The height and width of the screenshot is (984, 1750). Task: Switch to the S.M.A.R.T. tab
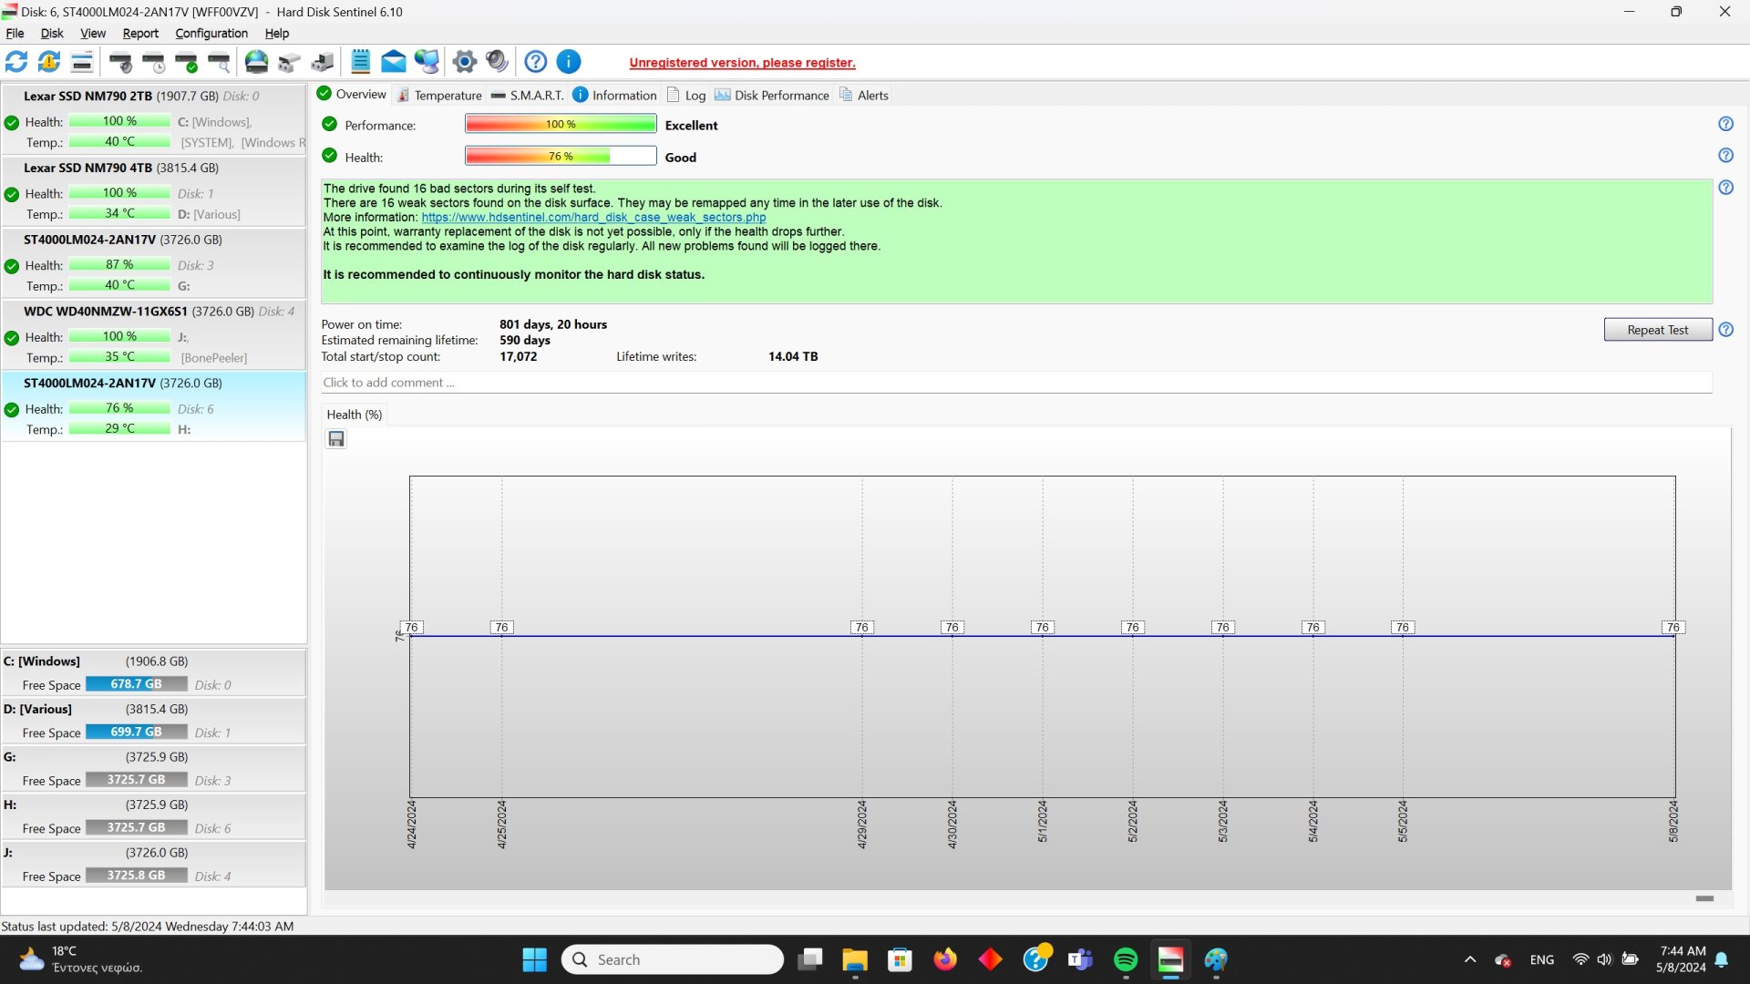[x=527, y=95]
